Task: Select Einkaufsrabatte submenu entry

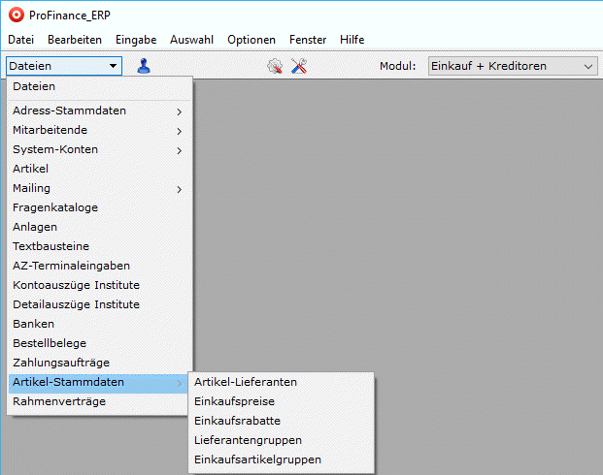Action: 237,421
